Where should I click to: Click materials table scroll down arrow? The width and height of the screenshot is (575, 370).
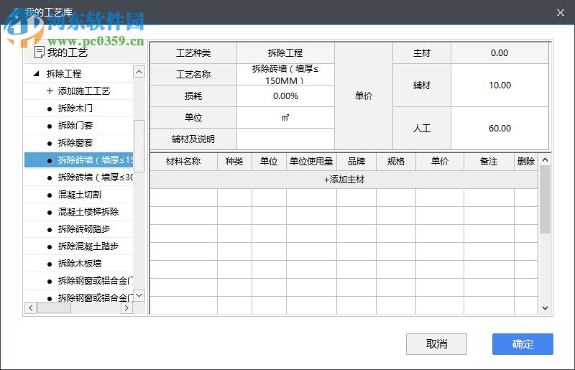point(545,308)
